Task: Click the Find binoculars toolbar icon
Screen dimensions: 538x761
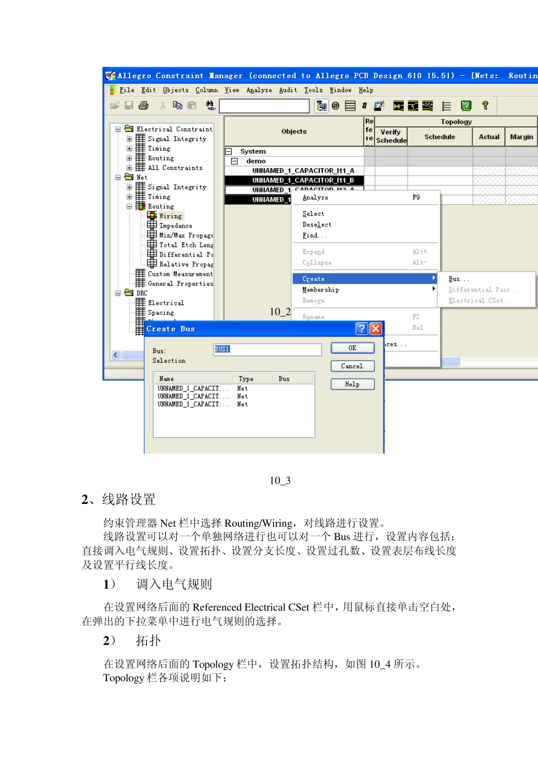Action: (x=210, y=105)
